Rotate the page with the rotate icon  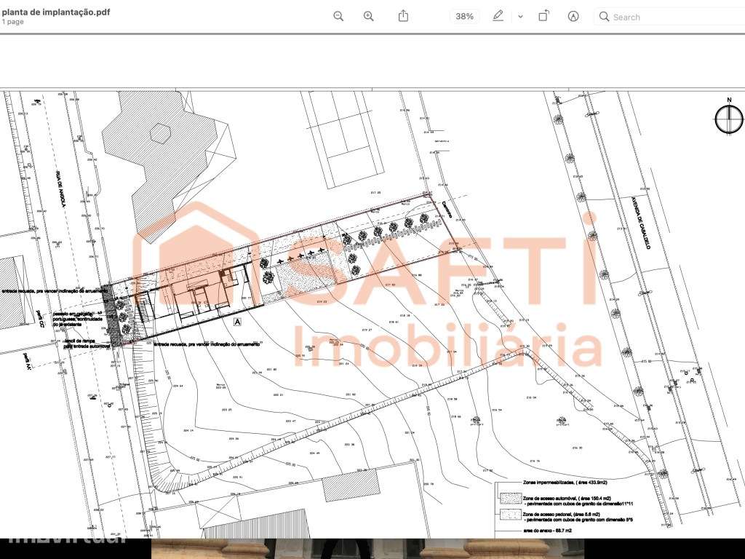click(543, 16)
